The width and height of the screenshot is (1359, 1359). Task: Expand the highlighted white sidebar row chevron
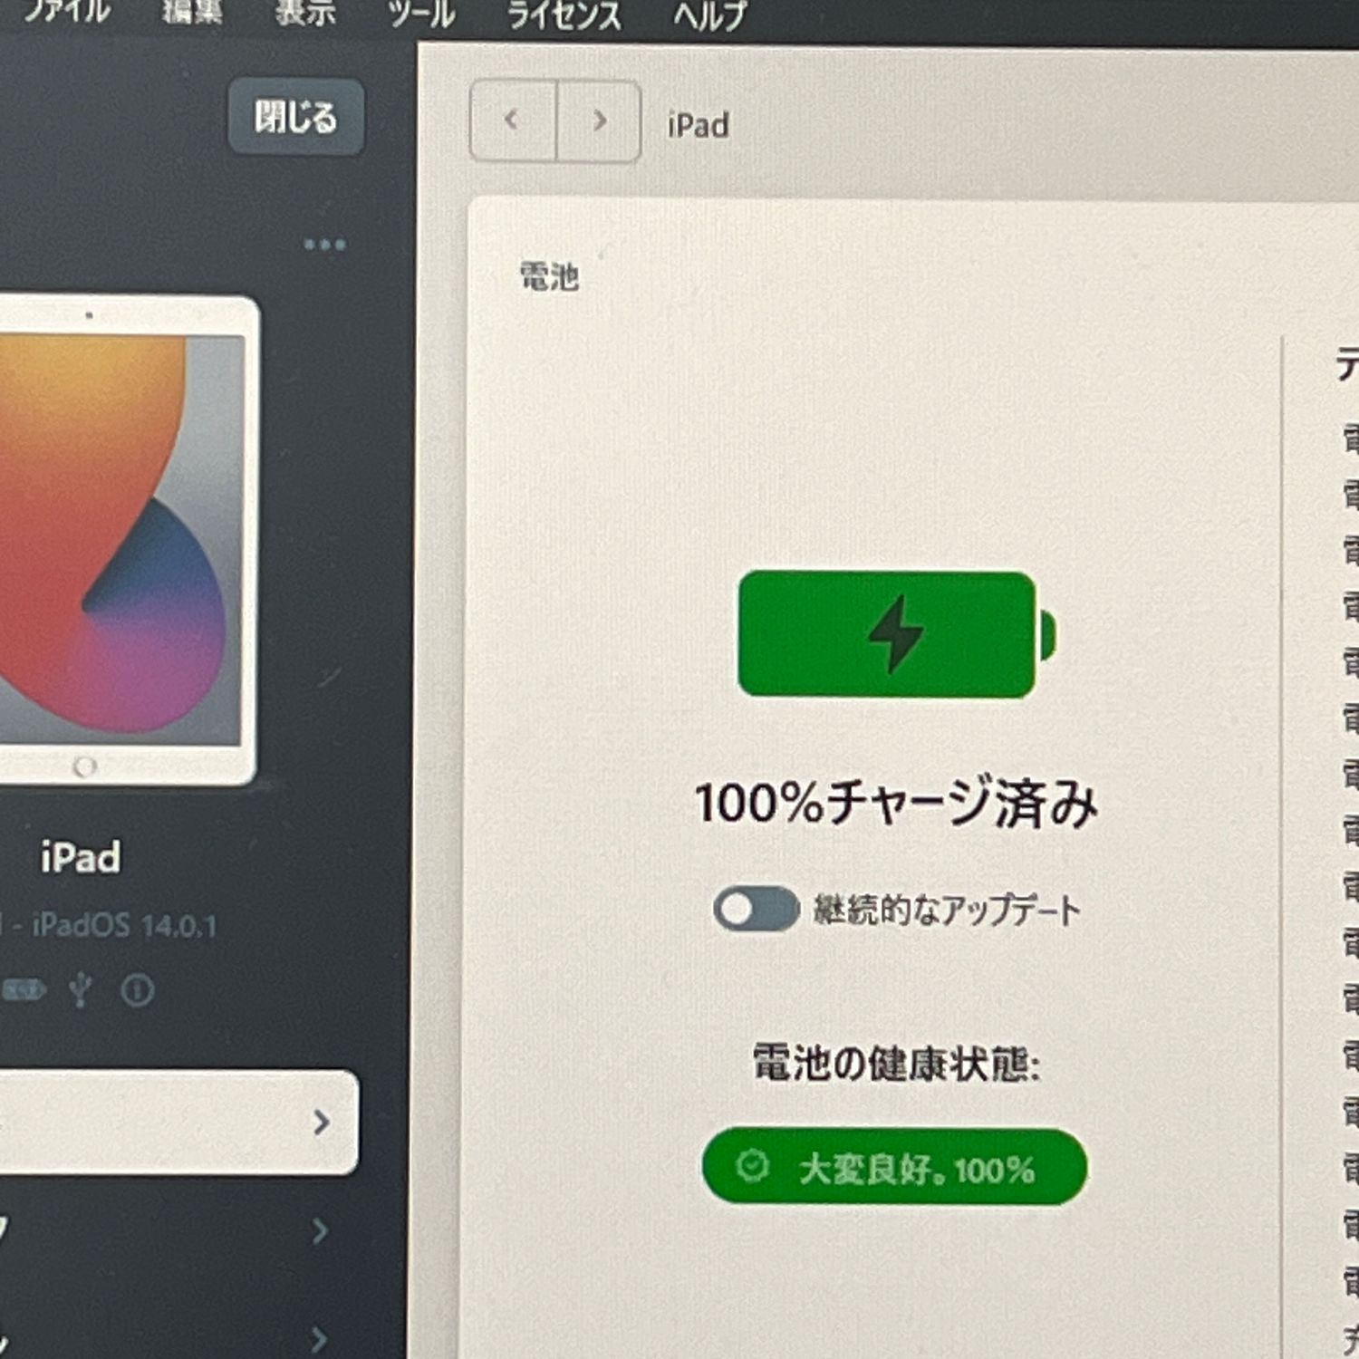(321, 1123)
